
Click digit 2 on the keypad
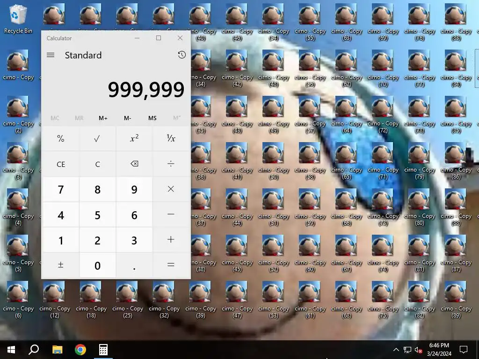click(x=97, y=240)
